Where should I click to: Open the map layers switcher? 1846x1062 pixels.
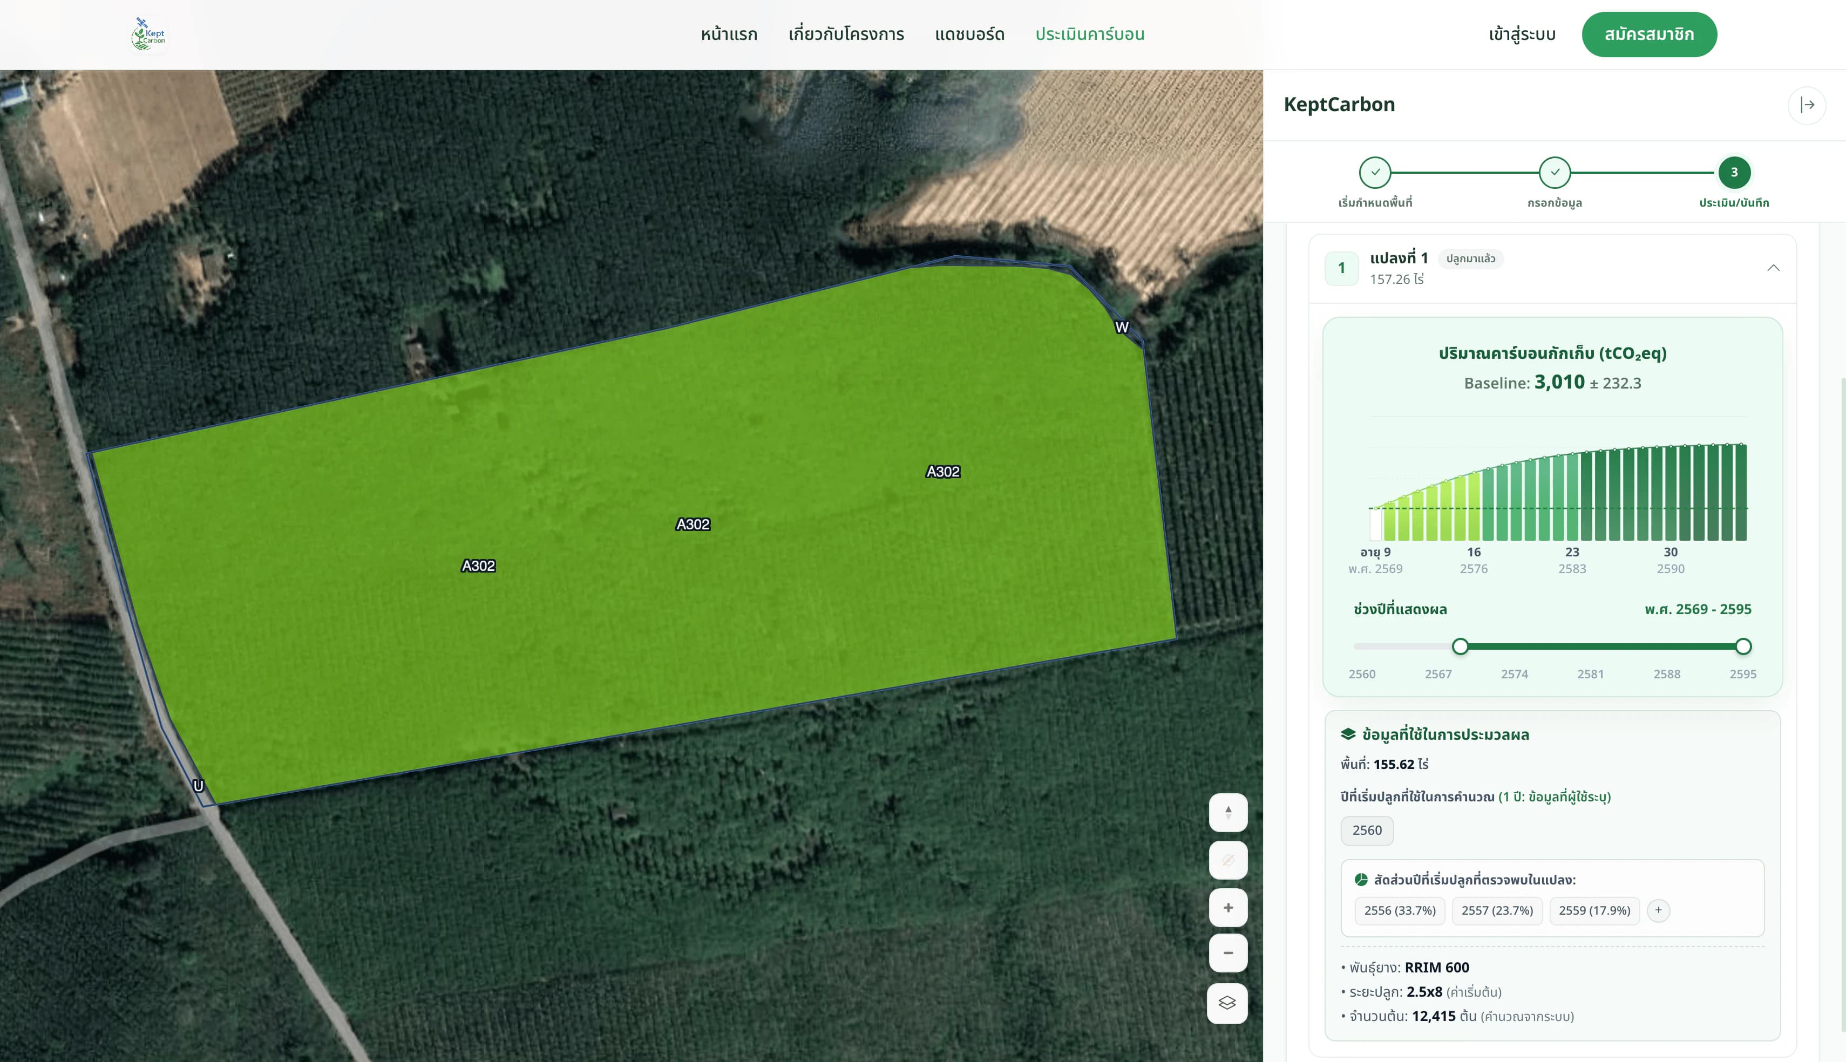[x=1227, y=1004]
